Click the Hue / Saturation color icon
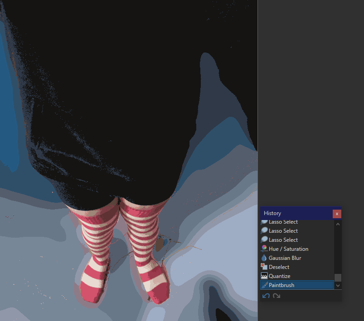 click(264, 249)
